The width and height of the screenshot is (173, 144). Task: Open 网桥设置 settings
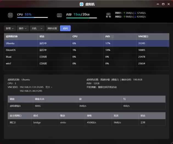52,28
